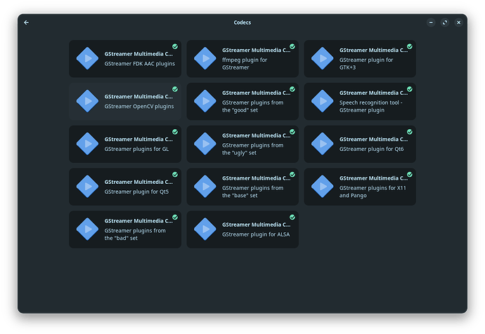
Task: Click the "Codecs" window title
Action: coord(242,22)
